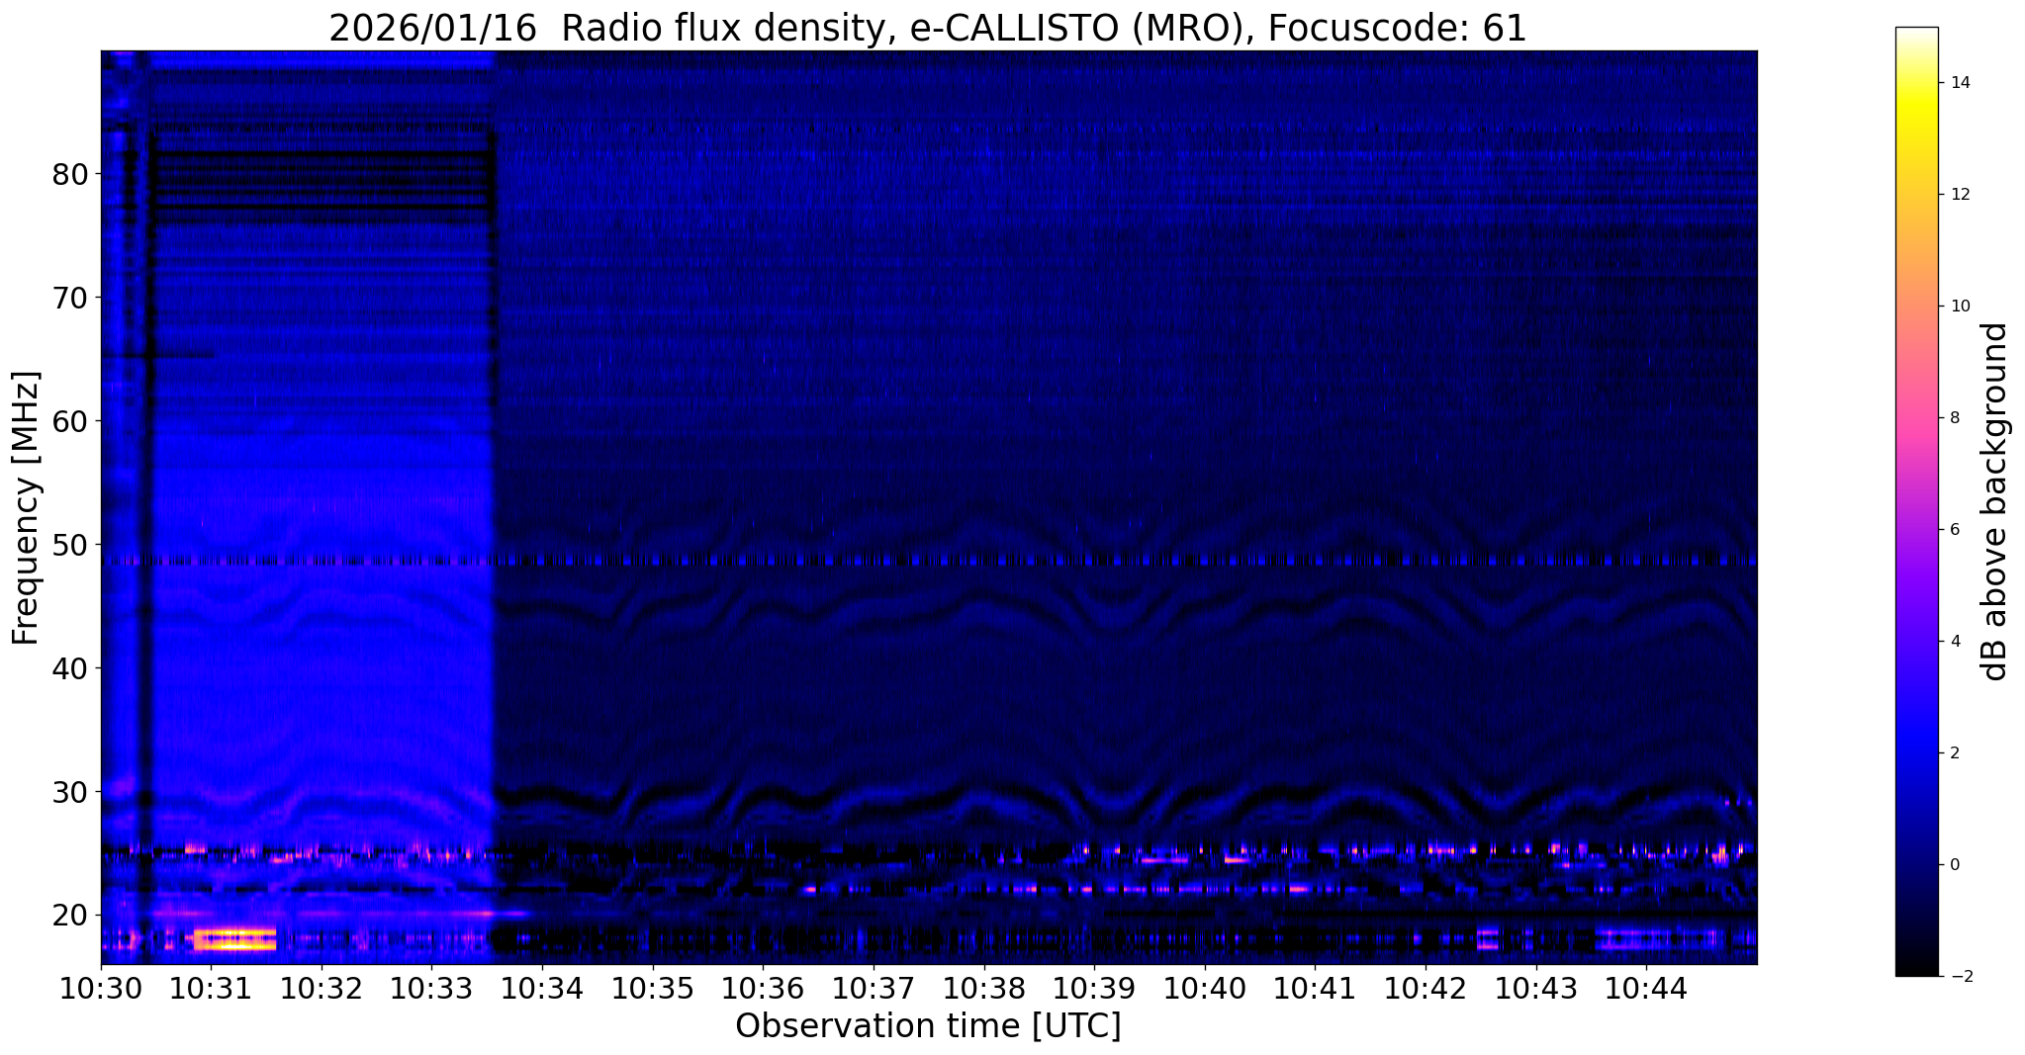2025x1055 pixels.
Task: Click the 10:34 time tick label
Action: (x=542, y=989)
